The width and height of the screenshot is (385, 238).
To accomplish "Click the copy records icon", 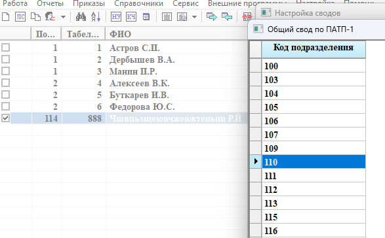I will click(35, 17).
